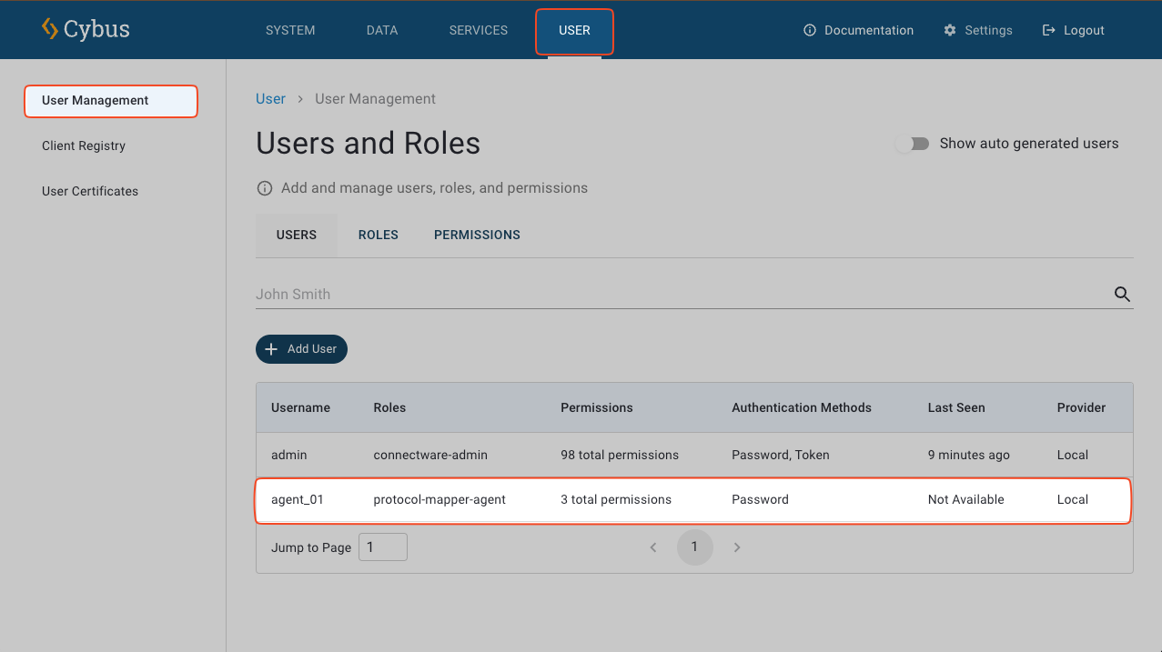Enable Show auto generated users toggle
The width and height of the screenshot is (1162, 652).
pos(911,144)
